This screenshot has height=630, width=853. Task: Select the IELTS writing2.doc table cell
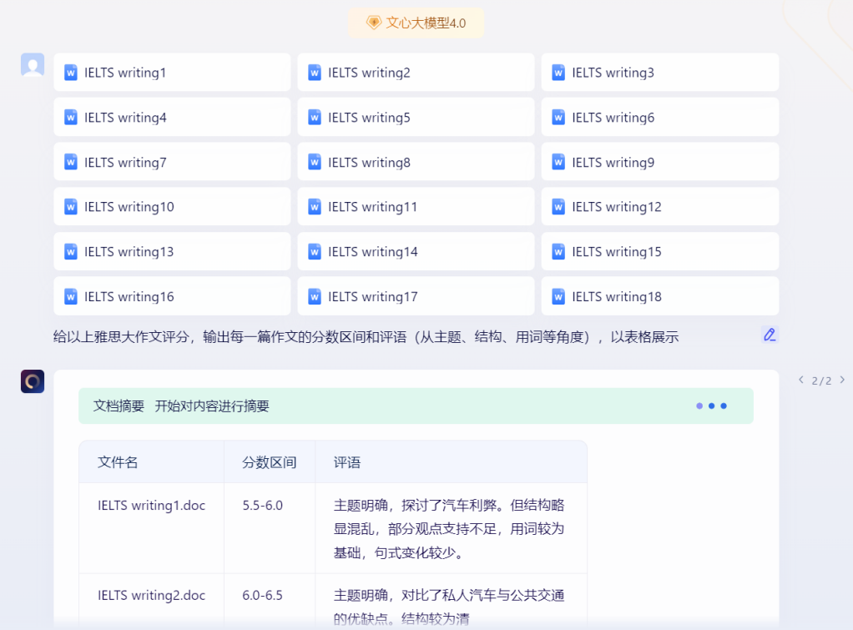[151, 595]
